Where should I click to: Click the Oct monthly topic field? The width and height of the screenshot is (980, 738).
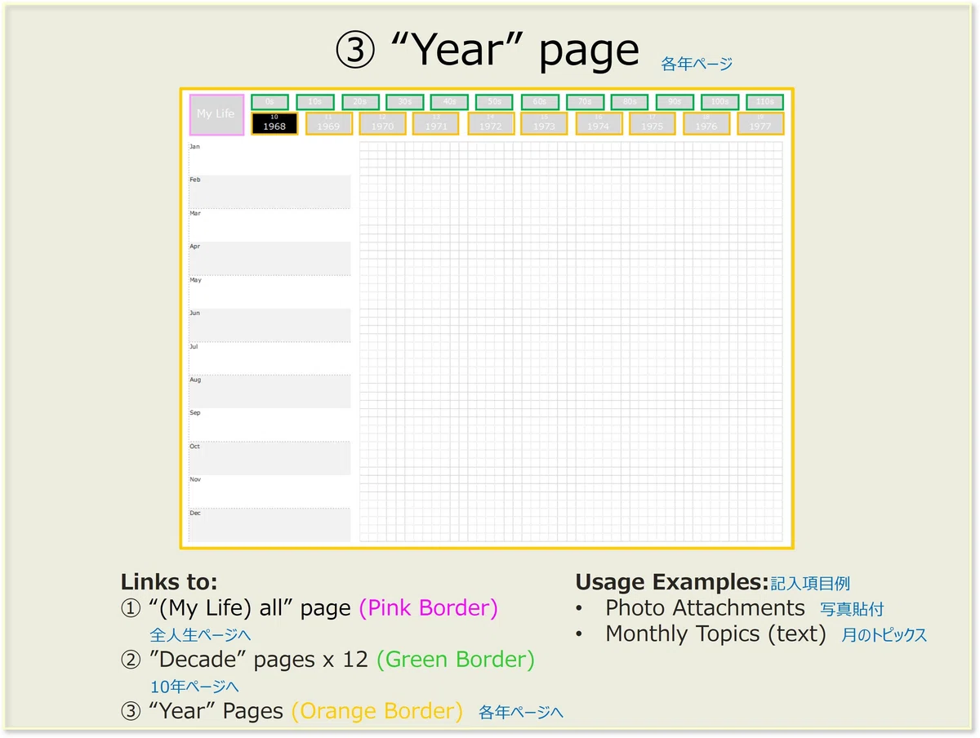[269, 458]
